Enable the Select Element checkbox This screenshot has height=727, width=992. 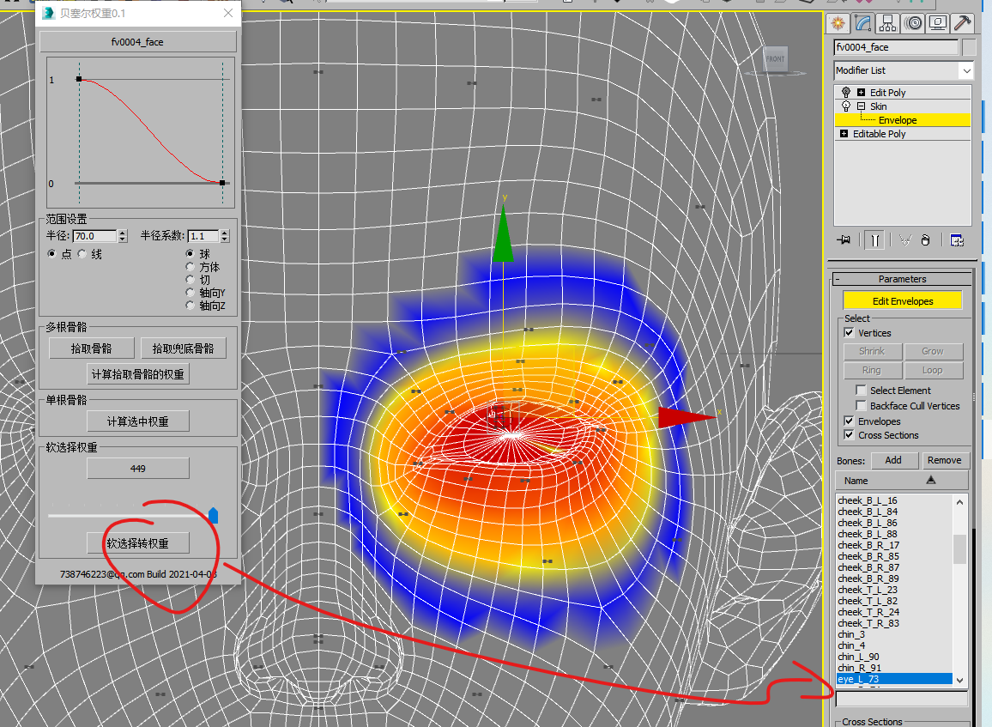click(862, 391)
